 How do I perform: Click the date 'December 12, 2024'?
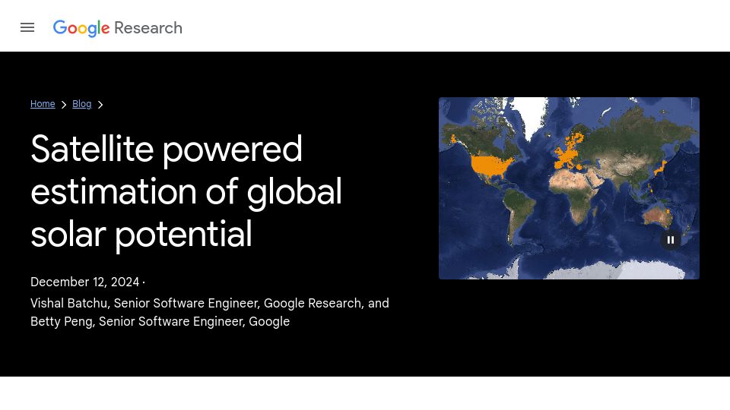84,282
